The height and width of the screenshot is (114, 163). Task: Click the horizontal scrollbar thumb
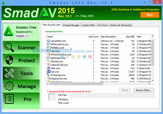point(76,84)
